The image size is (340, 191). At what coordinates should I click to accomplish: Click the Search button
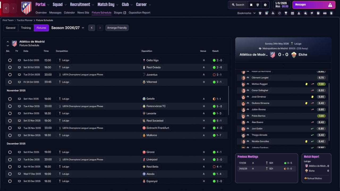point(238,5)
